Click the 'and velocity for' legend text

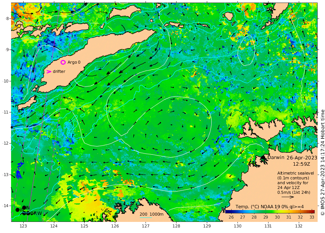[x=292, y=183]
